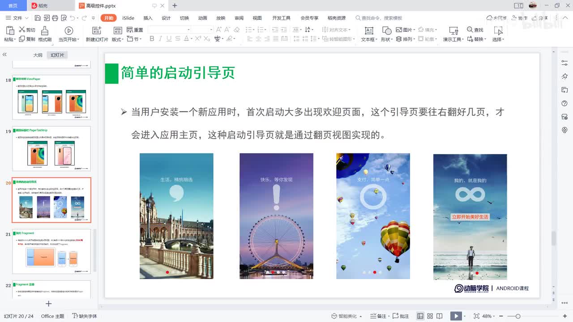Collapse the slide panel with double chevron

coord(4,55)
